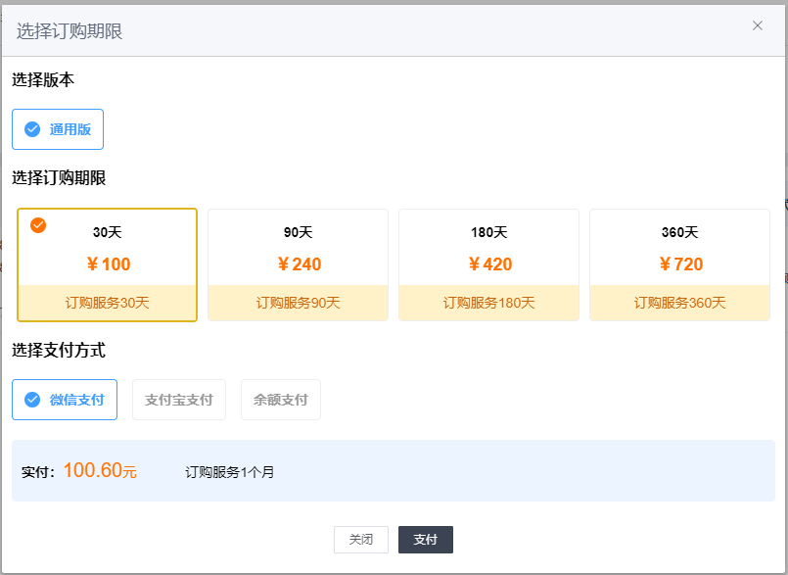The width and height of the screenshot is (788, 575).
Task: Click the 订购服务360天 label strip
Action: click(x=680, y=303)
